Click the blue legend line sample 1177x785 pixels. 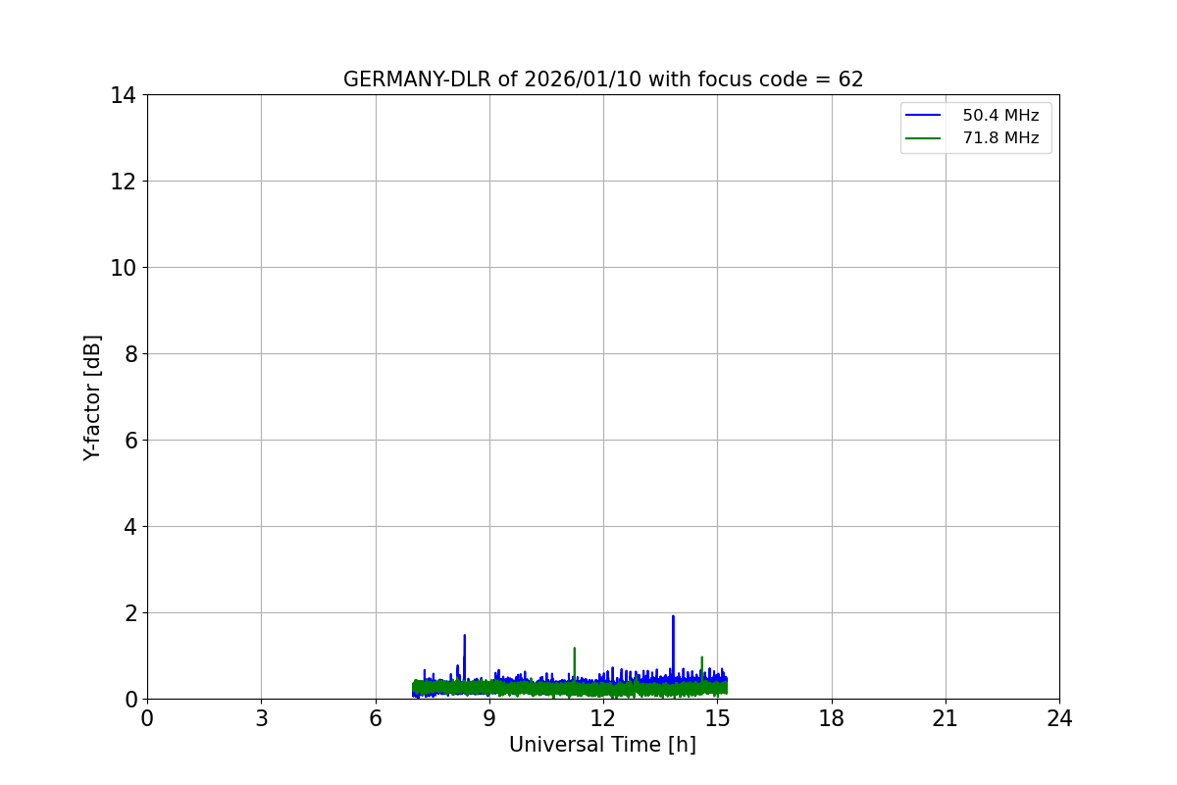point(923,116)
